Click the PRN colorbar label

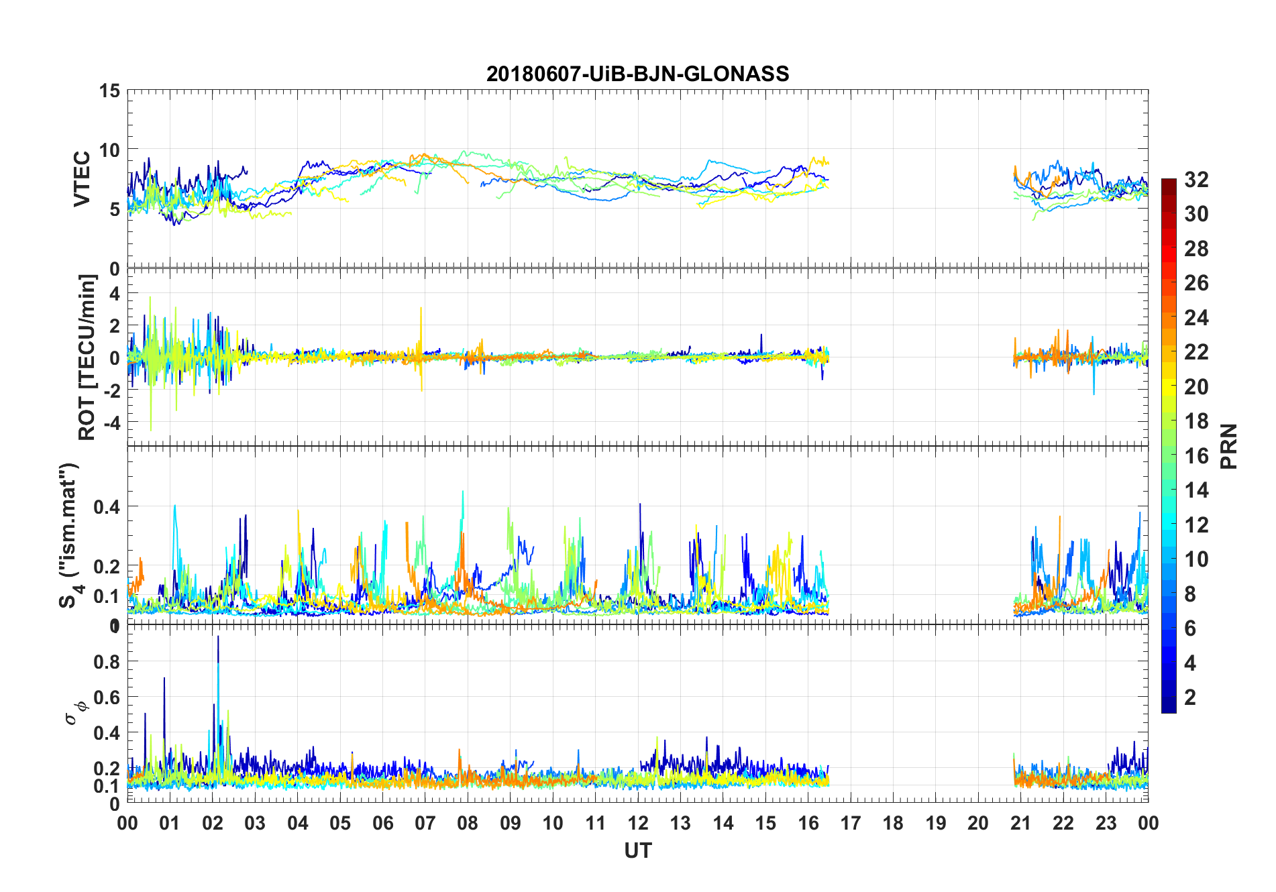click(1229, 446)
